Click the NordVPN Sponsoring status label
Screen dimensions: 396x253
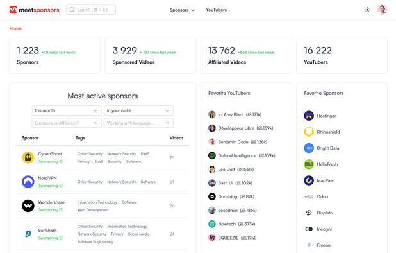[x=50, y=186]
